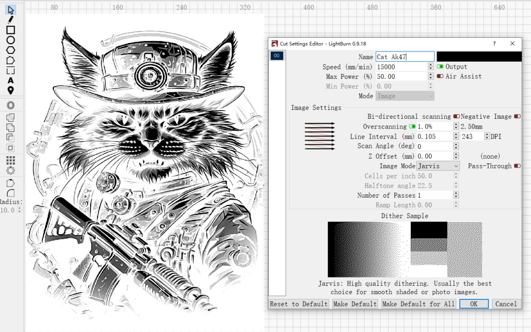Decrease Max Power with its down arrow
The height and width of the screenshot is (332, 531).
click(430, 79)
